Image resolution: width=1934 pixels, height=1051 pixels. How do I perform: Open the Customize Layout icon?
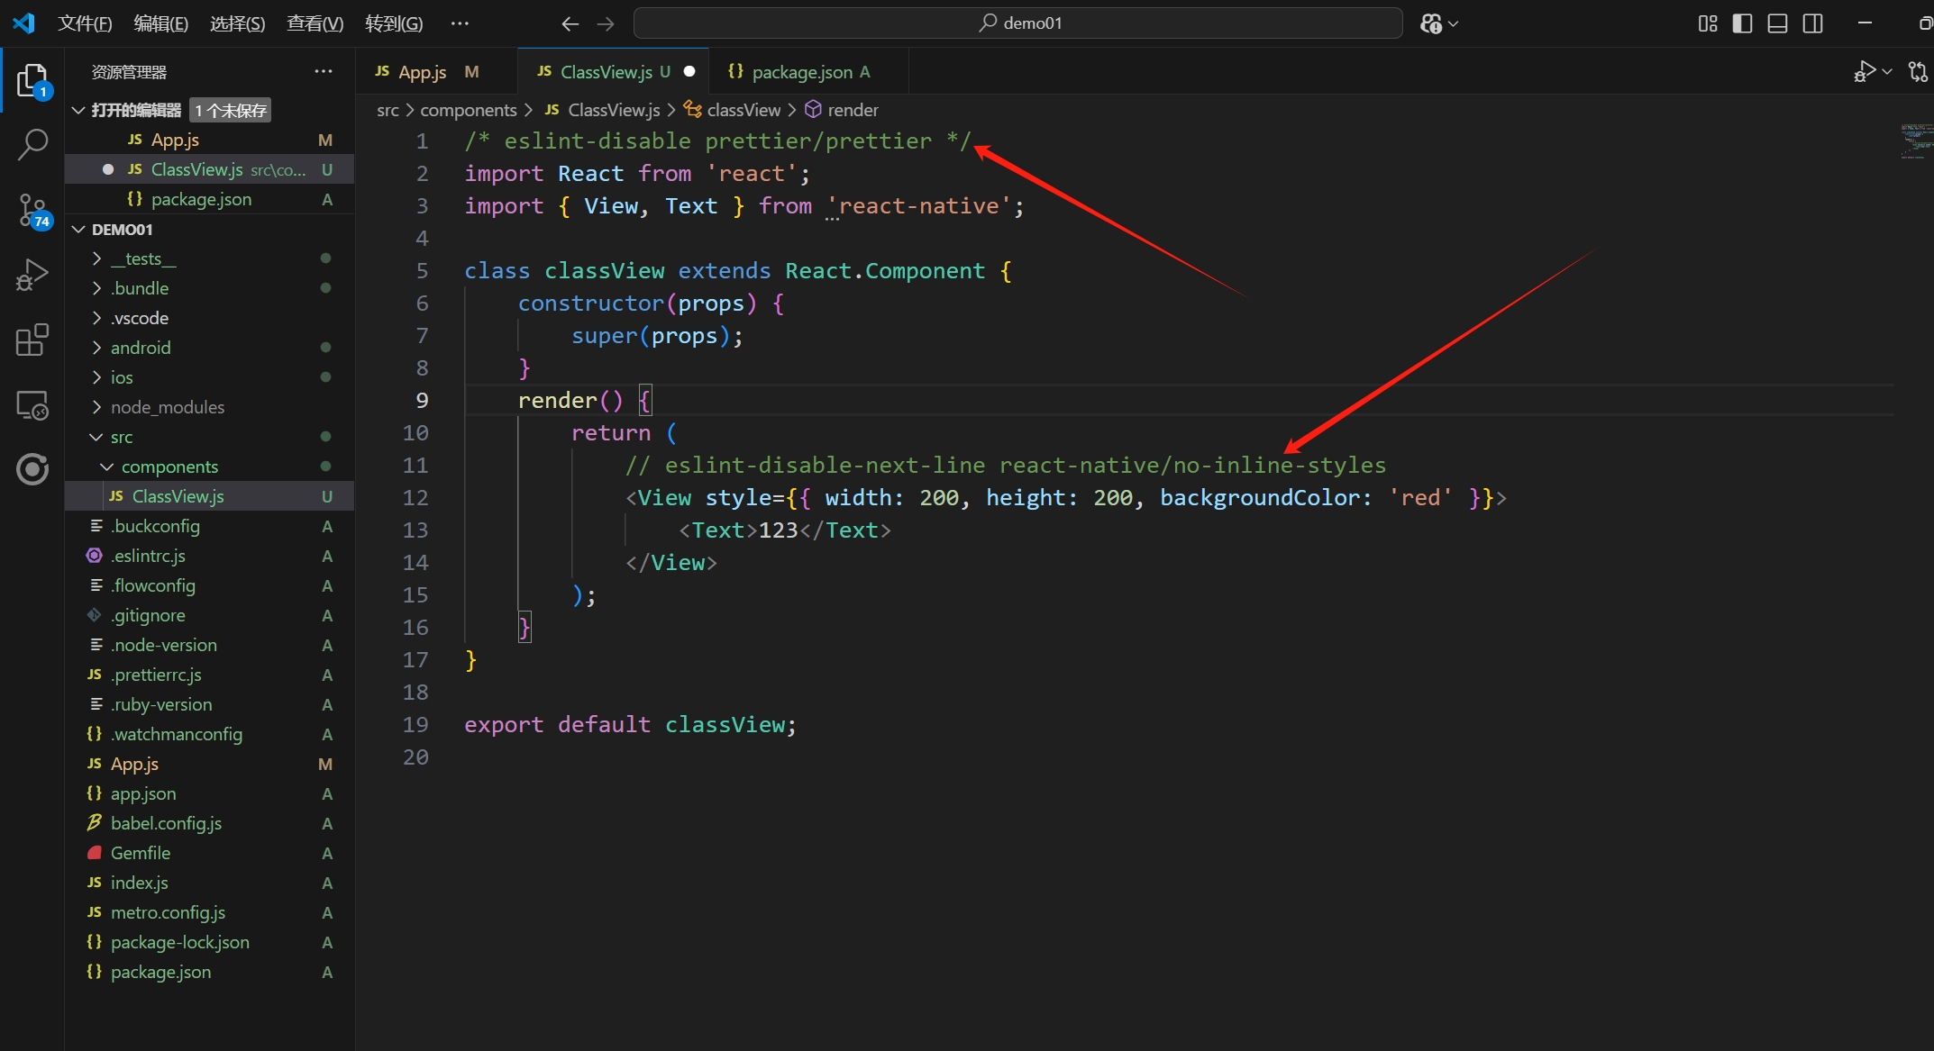pyautogui.click(x=1708, y=23)
